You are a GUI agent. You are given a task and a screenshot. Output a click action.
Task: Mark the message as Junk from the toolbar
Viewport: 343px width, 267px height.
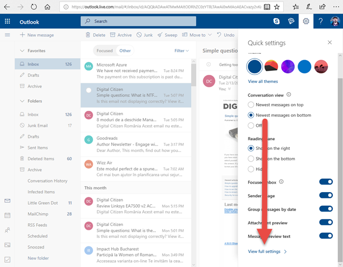[x=145, y=35]
